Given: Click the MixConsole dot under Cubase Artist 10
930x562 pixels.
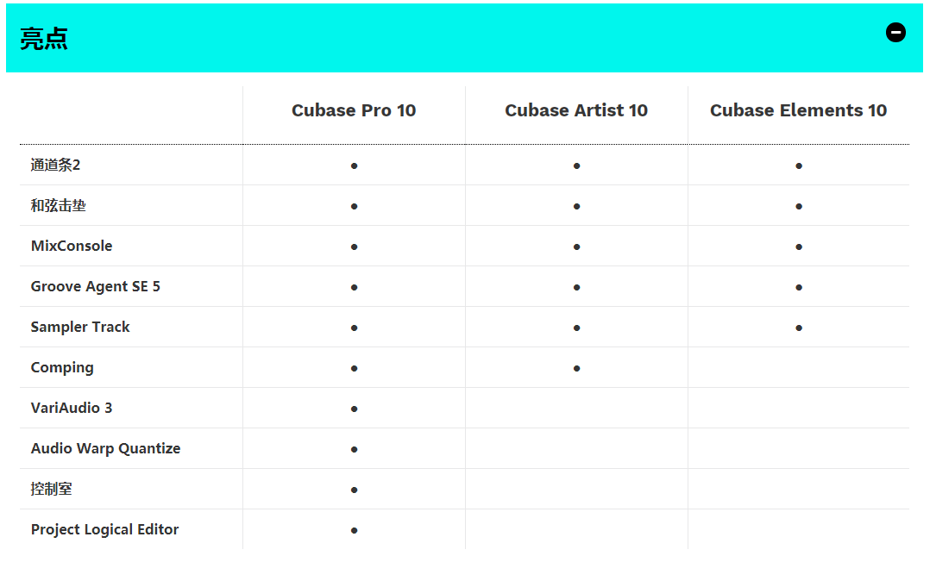Looking at the screenshot, I should (576, 247).
